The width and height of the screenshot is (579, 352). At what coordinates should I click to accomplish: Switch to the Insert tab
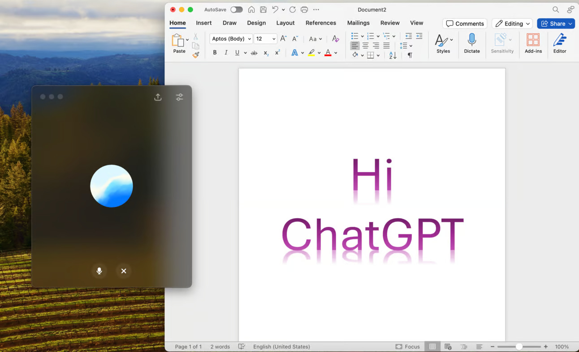204,23
